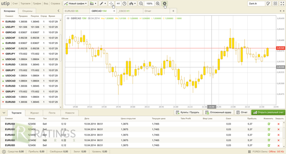Click the Отложенный ордер button

(219, 112)
